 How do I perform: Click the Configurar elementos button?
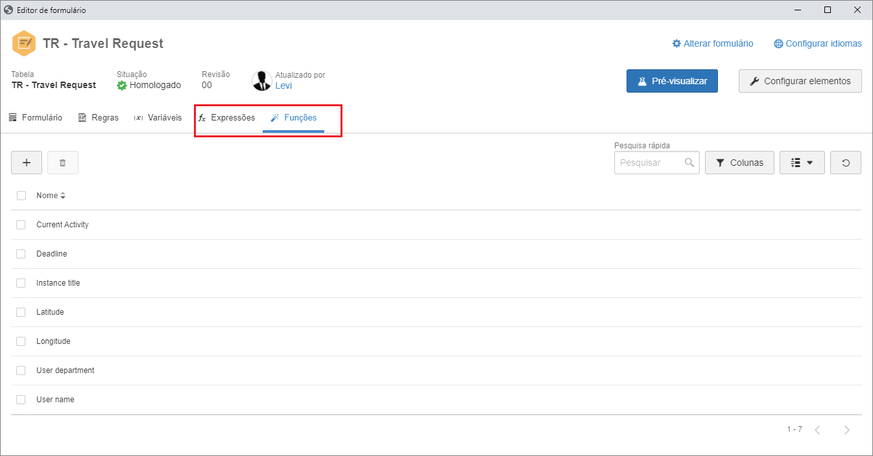click(x=800, y=81)
